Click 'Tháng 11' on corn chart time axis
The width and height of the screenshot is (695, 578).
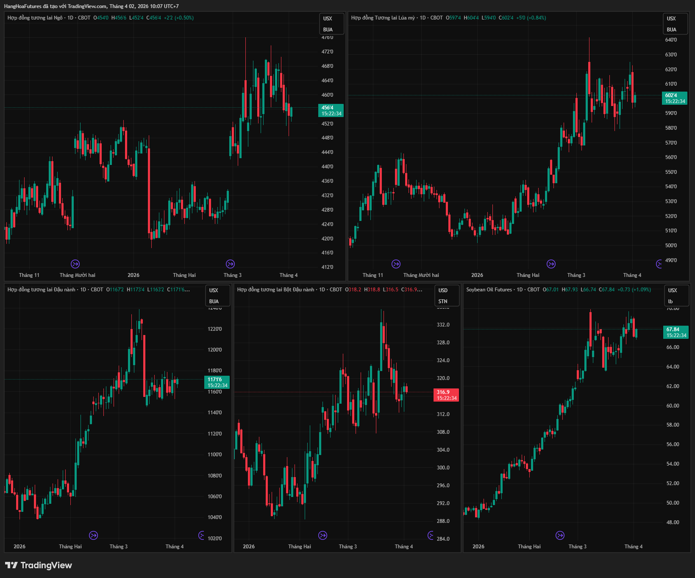coord(29,275)
